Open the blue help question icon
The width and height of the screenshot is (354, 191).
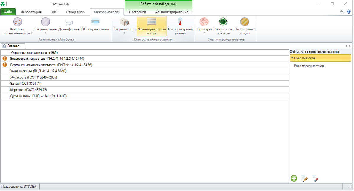[349, 12]
